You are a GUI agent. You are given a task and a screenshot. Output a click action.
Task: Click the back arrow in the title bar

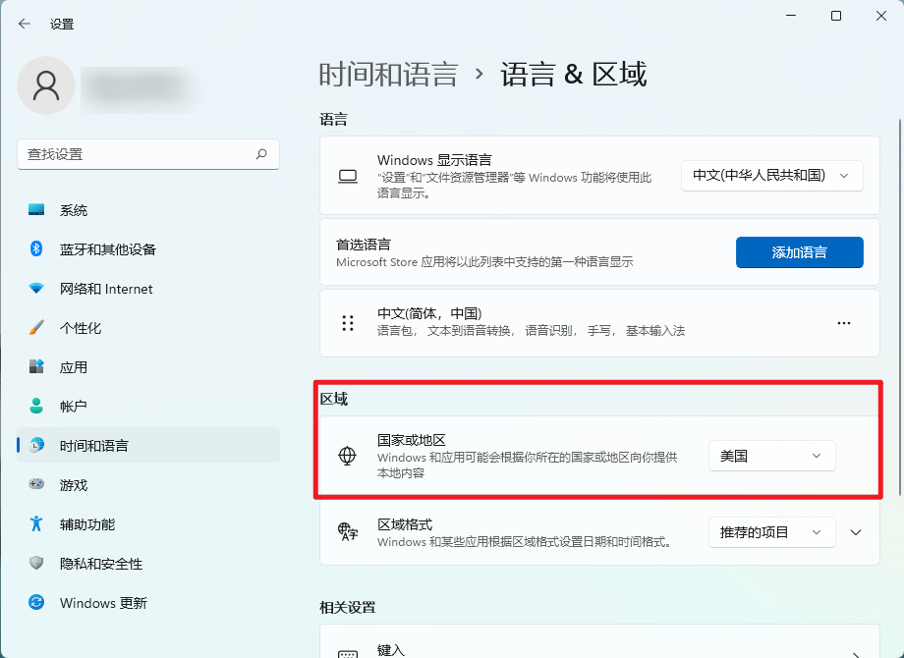pyautogui.click(x=24, y=23)
